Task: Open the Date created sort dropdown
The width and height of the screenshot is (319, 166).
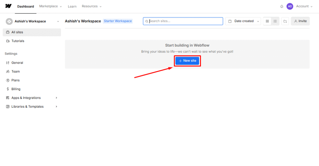Action: point(243,21)
